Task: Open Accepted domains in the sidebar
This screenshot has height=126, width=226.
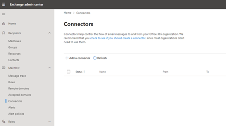Action: click(20, 95)
